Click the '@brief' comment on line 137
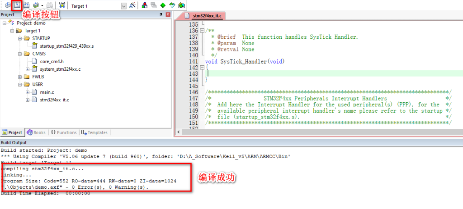The width and height of the screenshot is (463, 209). click(227, 37)
